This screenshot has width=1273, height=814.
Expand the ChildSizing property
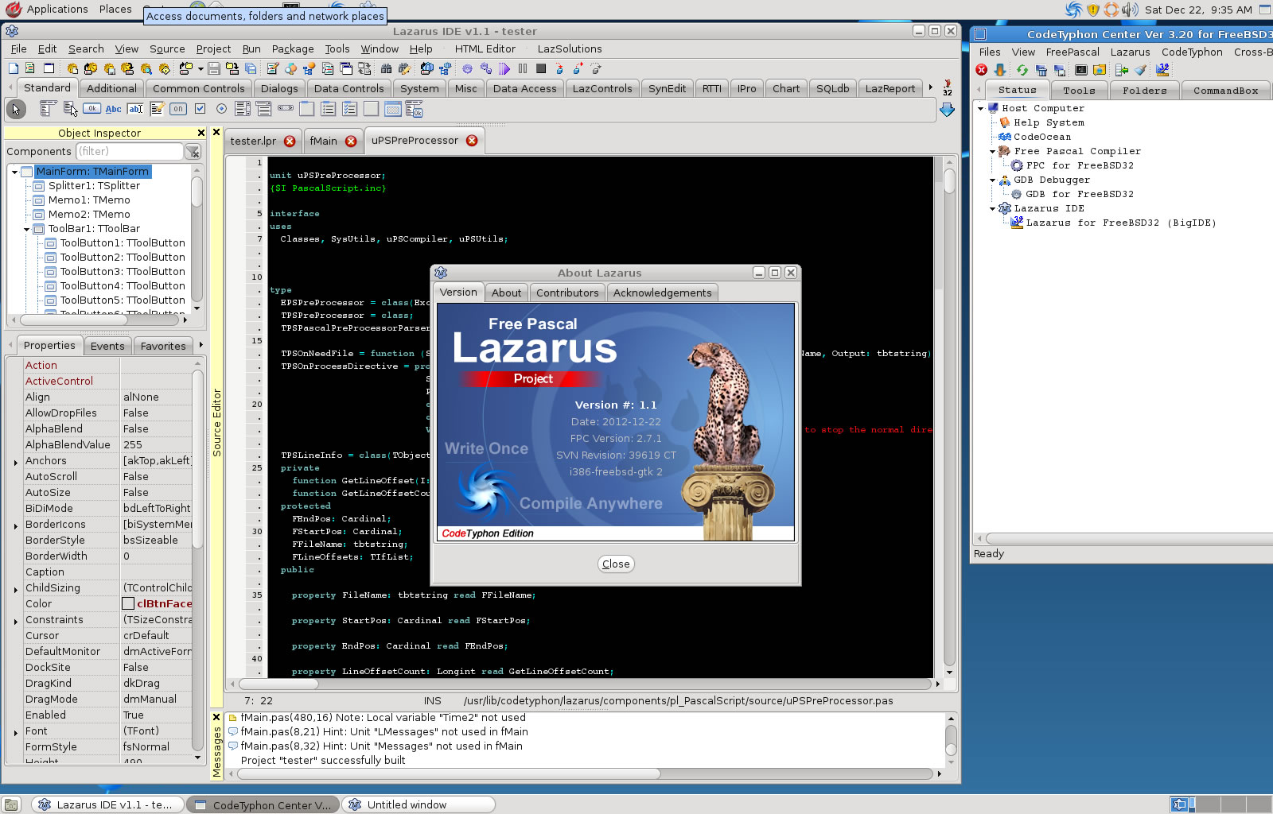click(x=16, y=589)
